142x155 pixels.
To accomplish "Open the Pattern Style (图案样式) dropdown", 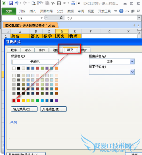I will (132, 72).
